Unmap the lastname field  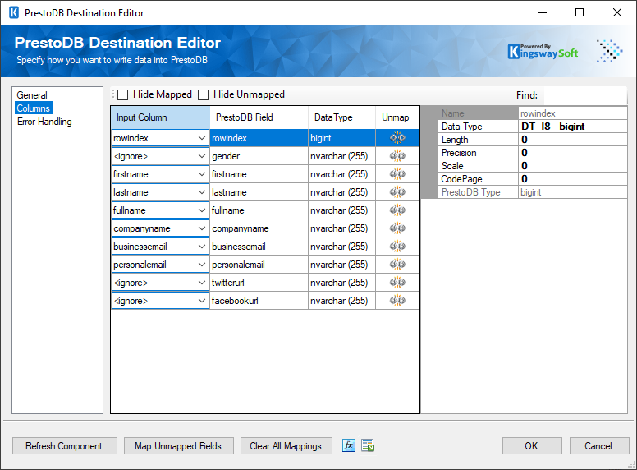(x=397, y=192)
